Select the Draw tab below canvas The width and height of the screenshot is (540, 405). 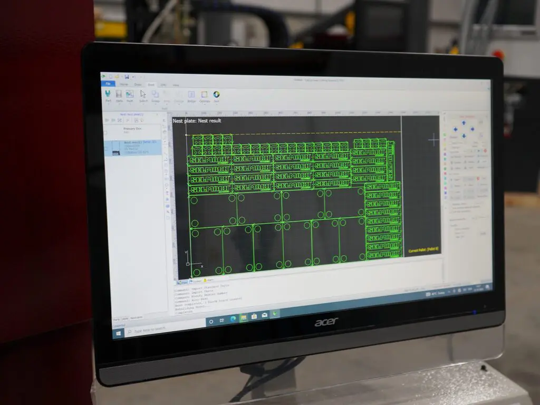[x=182, y=283]
